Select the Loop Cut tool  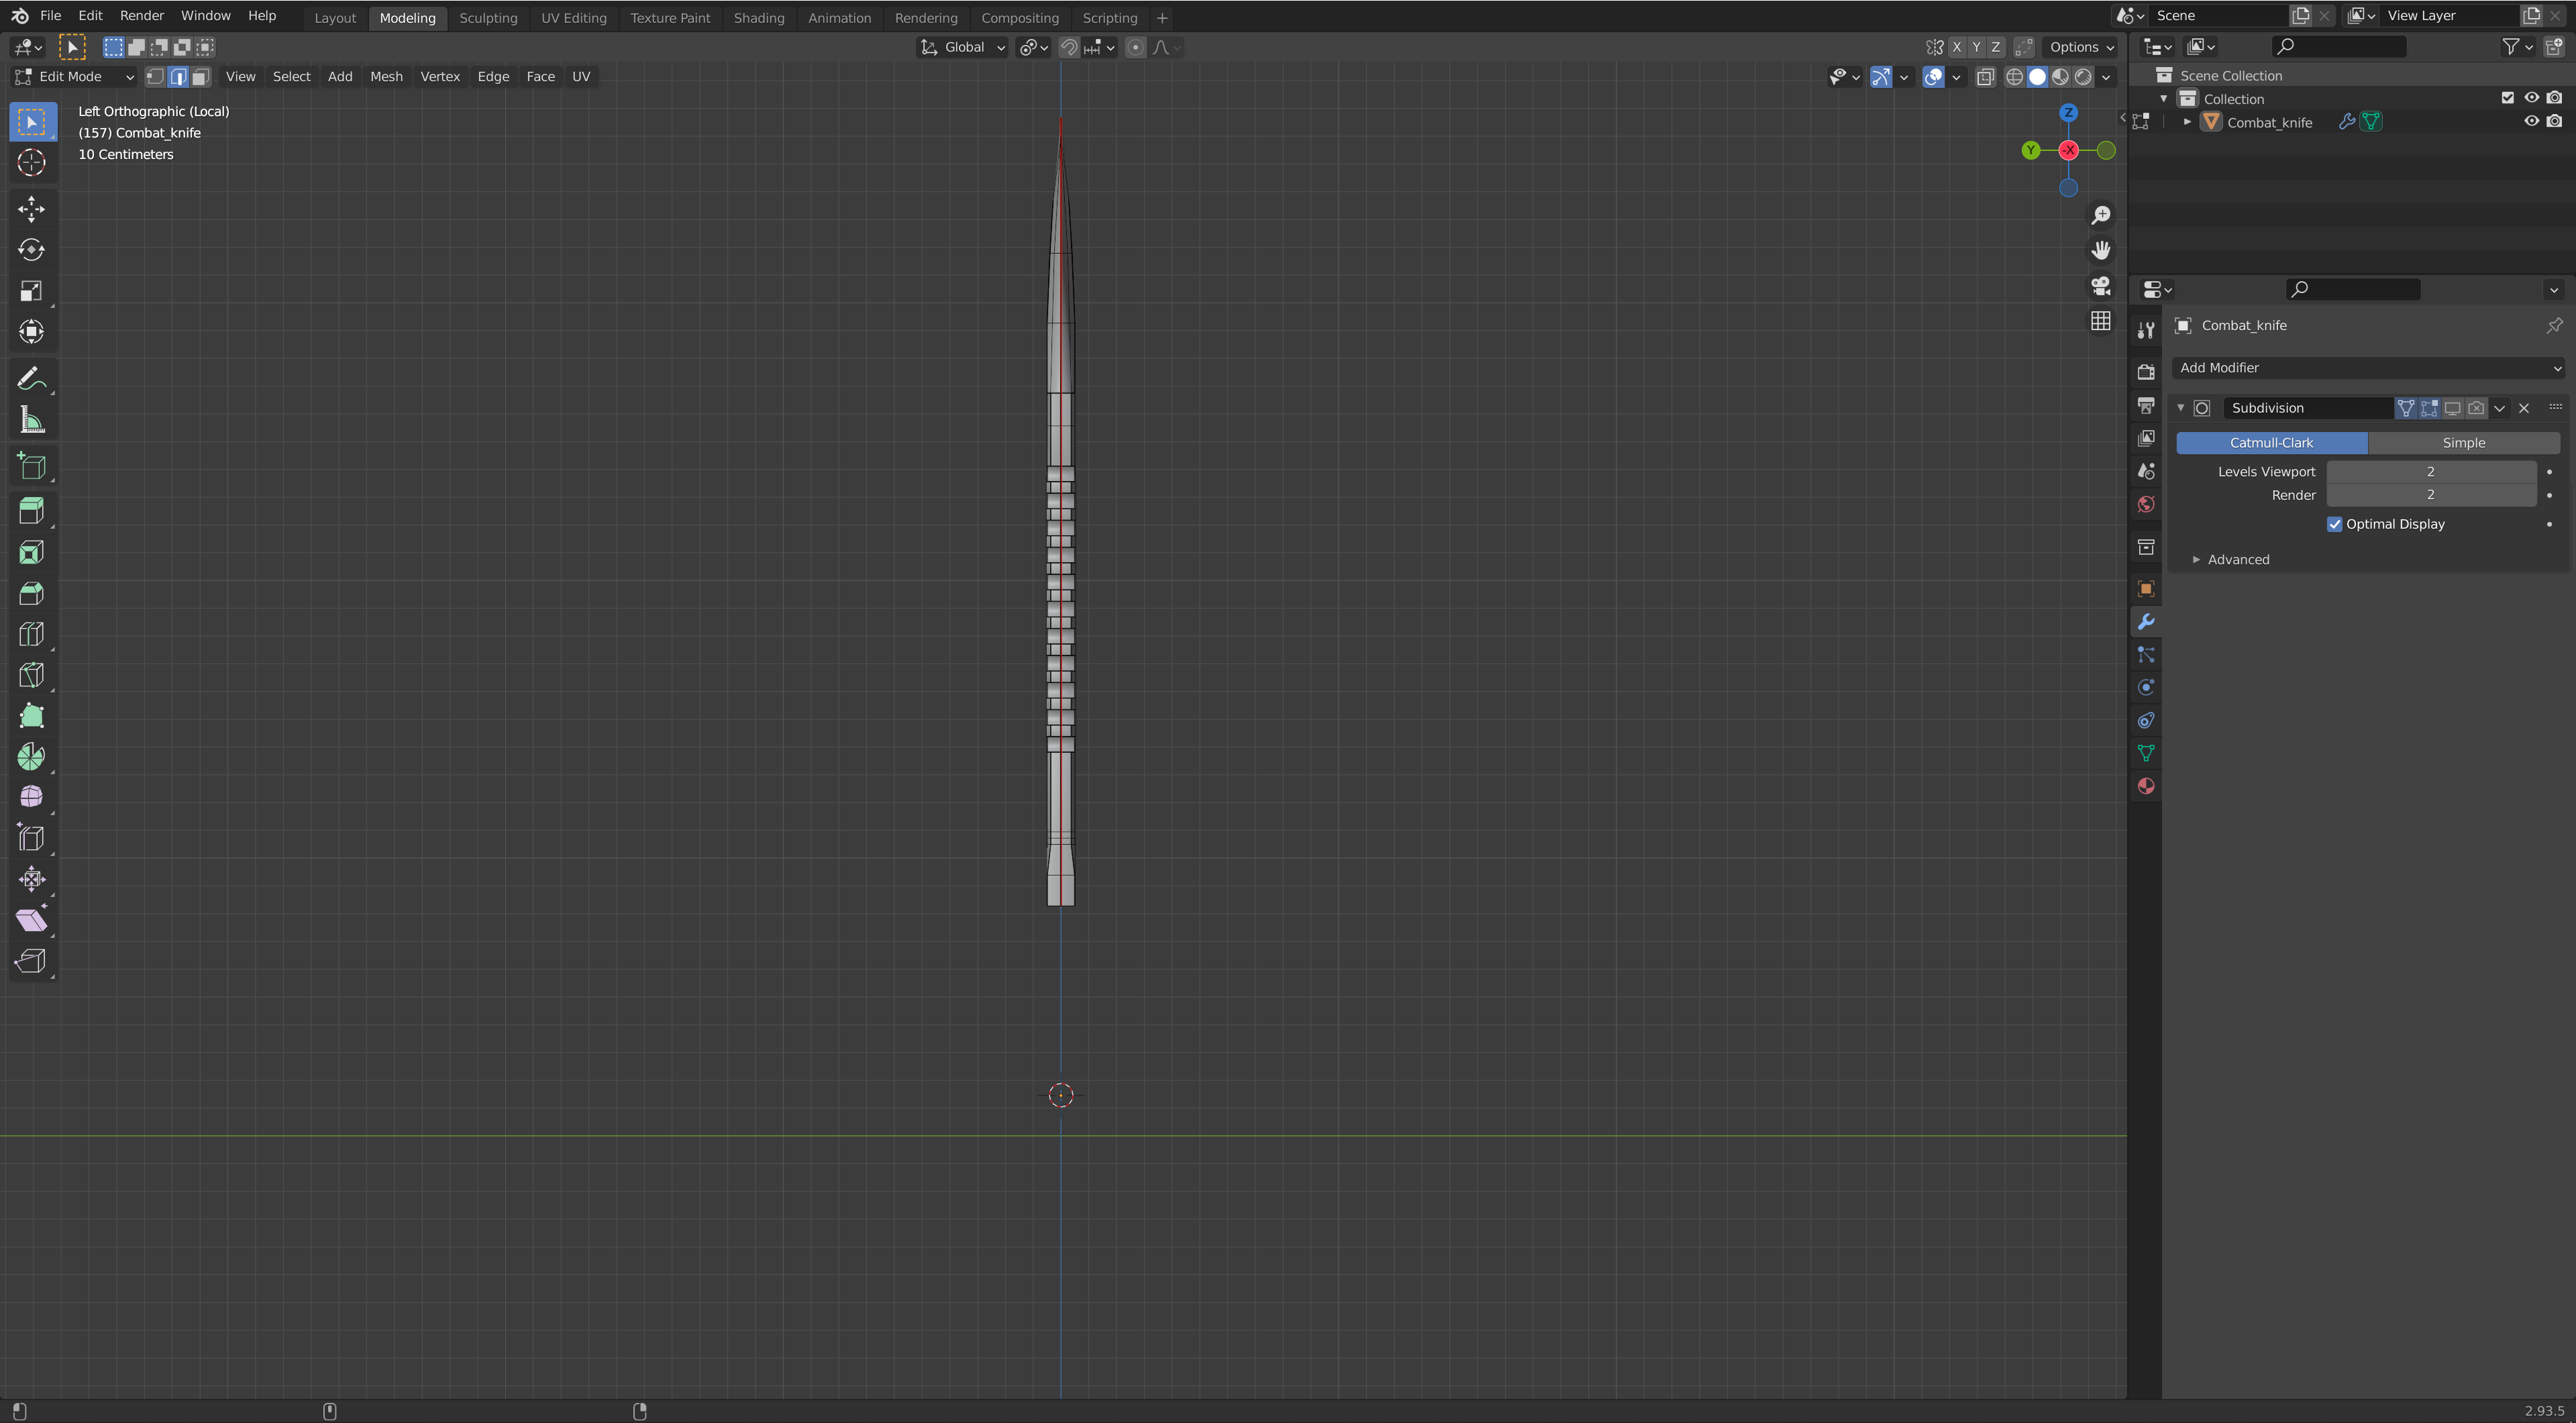pos(31,634)
